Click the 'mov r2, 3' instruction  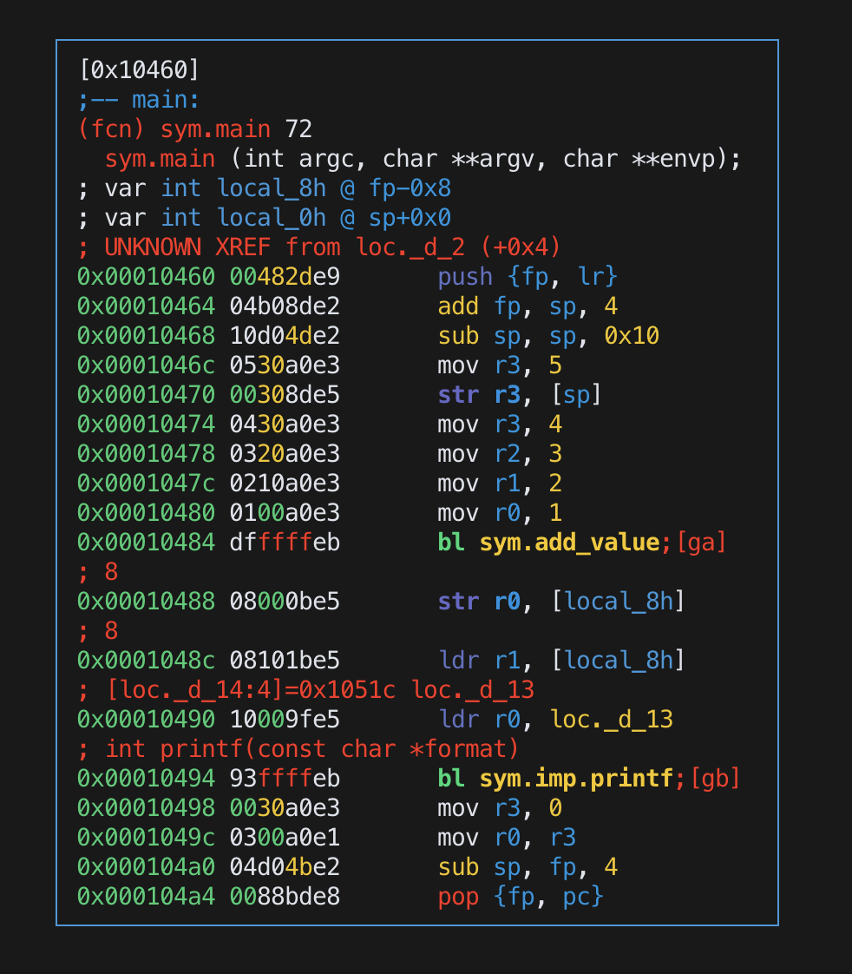pos(500,454)
